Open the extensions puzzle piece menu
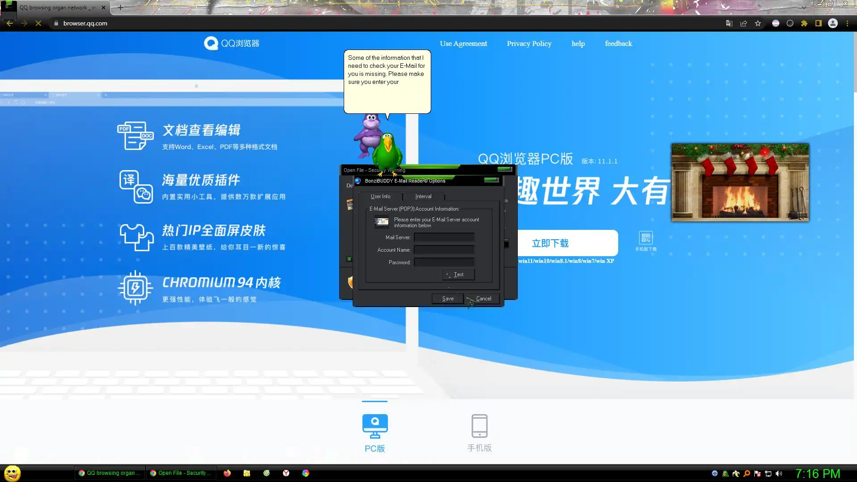The image size is (857, 482). tap(804, 24)
